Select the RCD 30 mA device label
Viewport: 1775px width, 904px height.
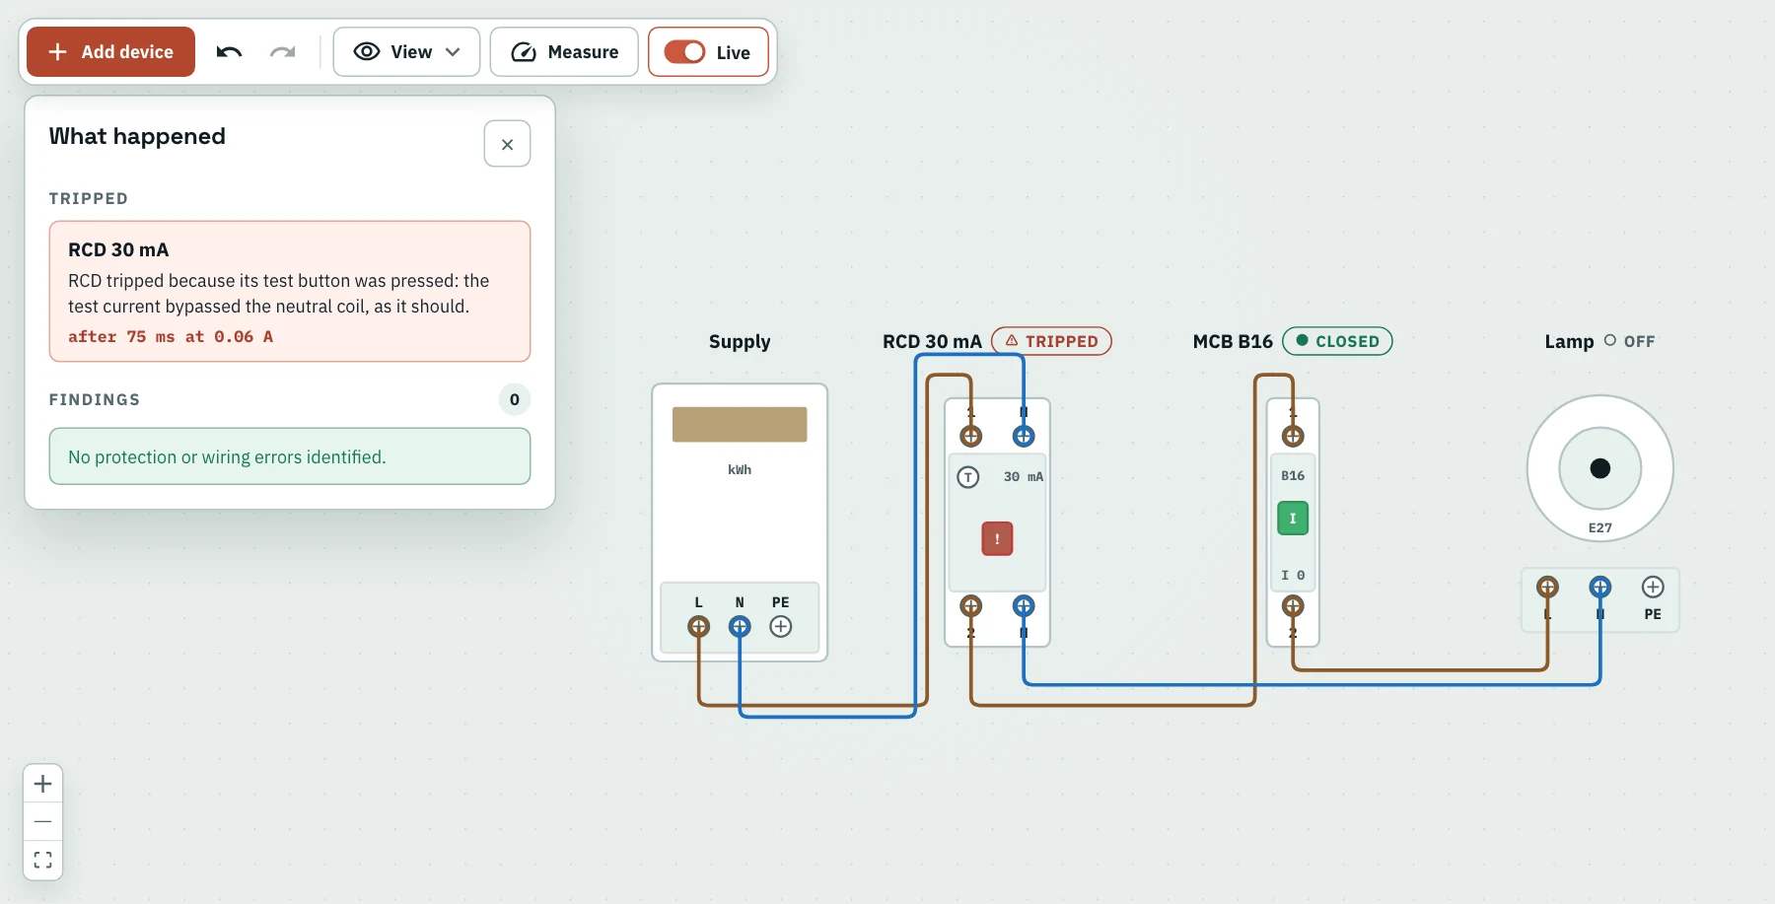[x=932, y=341]
